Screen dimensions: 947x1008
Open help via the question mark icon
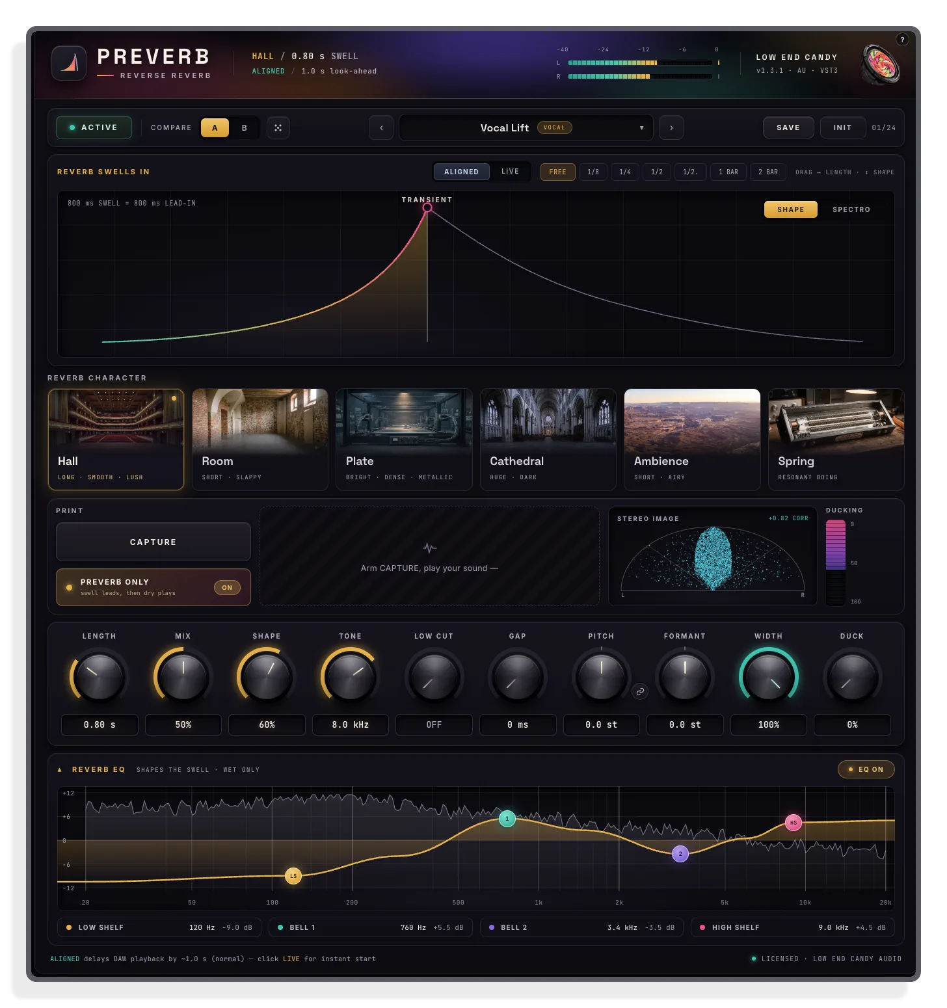[x=902, y=40]
